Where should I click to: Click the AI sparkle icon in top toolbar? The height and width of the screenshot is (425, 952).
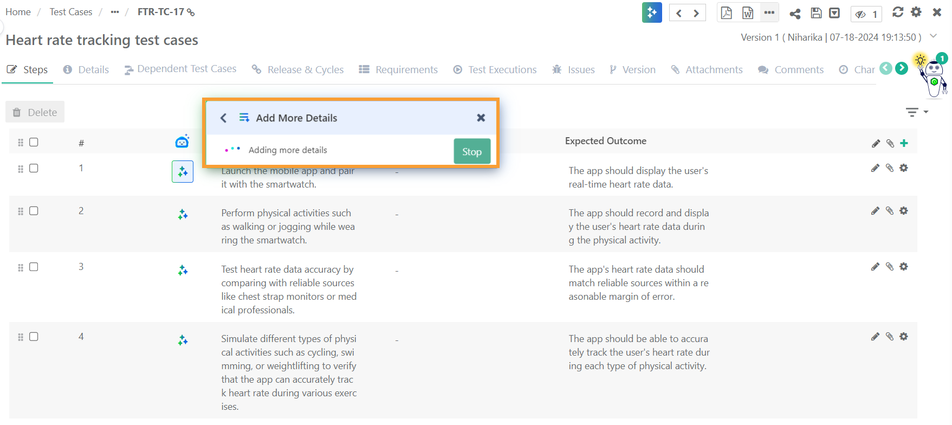pos(652,12)
